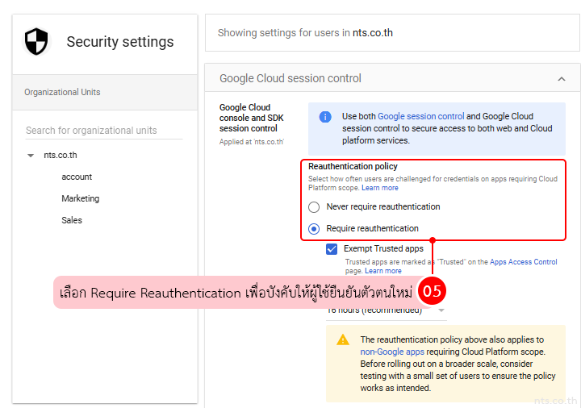Open the non-Google apps link
581x408 pixels.
click(391, 352)
